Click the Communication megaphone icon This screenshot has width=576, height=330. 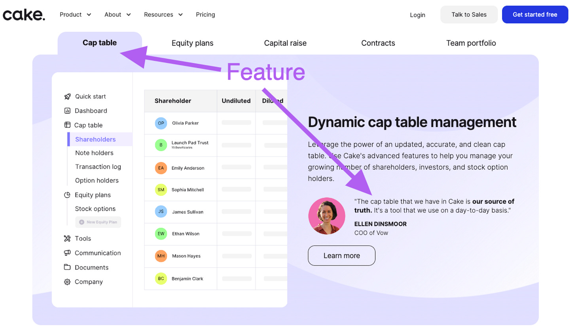[x=67, y=253]
